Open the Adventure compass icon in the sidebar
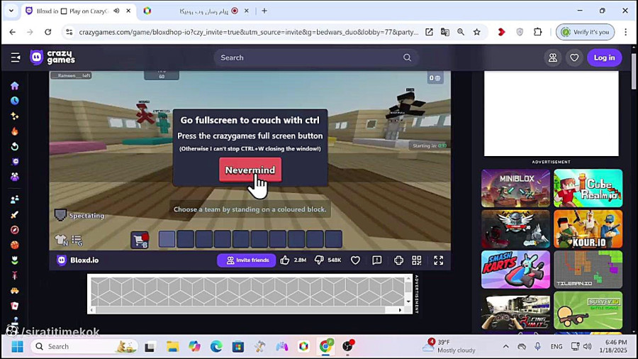The height and width of the screenshot is (359, 638). click(15, 230)
